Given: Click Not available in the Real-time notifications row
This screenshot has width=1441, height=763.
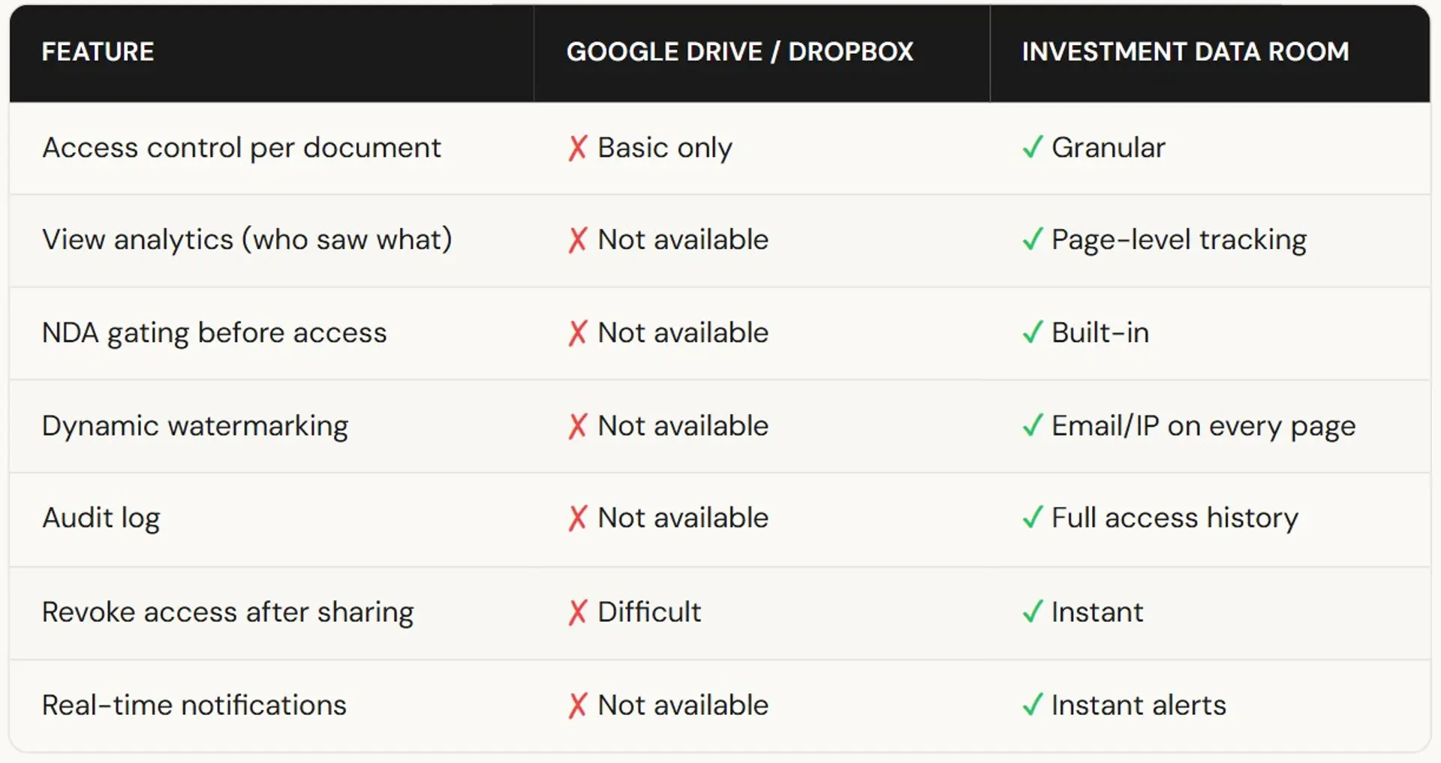Looking at the screenshot, I should point(683,705).
